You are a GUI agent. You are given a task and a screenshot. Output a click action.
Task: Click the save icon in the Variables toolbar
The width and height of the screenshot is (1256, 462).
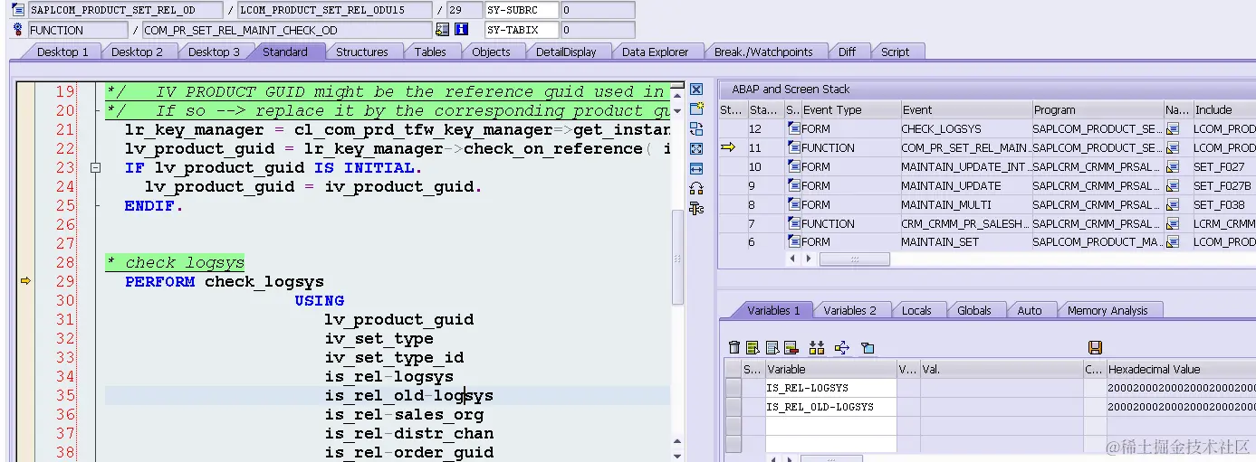pyautogui.click(x=1095, y=347)
